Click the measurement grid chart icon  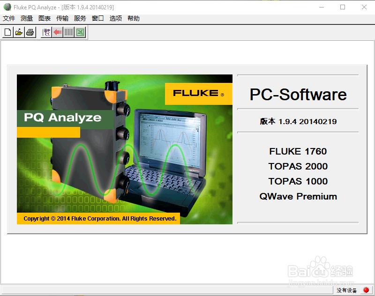46,32
